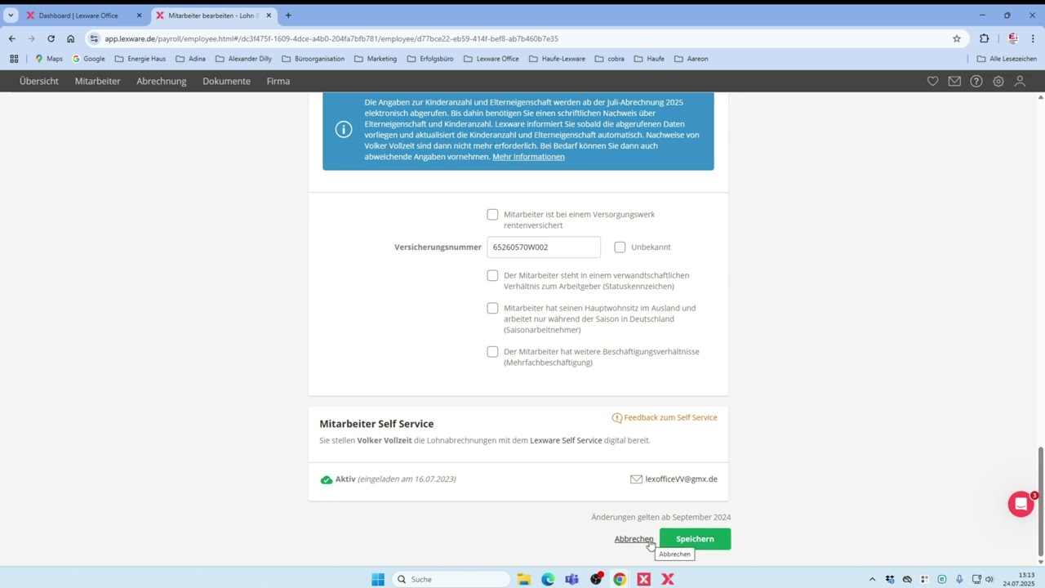Tick the 'Unbekannt' checkbox
1045x588 pixels.
click(x=620, y=247)
